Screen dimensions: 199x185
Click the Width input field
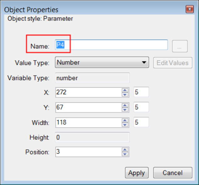(88, 122)
